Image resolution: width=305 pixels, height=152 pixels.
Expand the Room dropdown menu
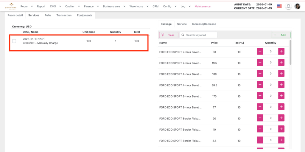click(x=26, y=6)
